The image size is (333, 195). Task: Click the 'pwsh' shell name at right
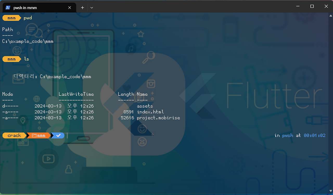[287, 136]
